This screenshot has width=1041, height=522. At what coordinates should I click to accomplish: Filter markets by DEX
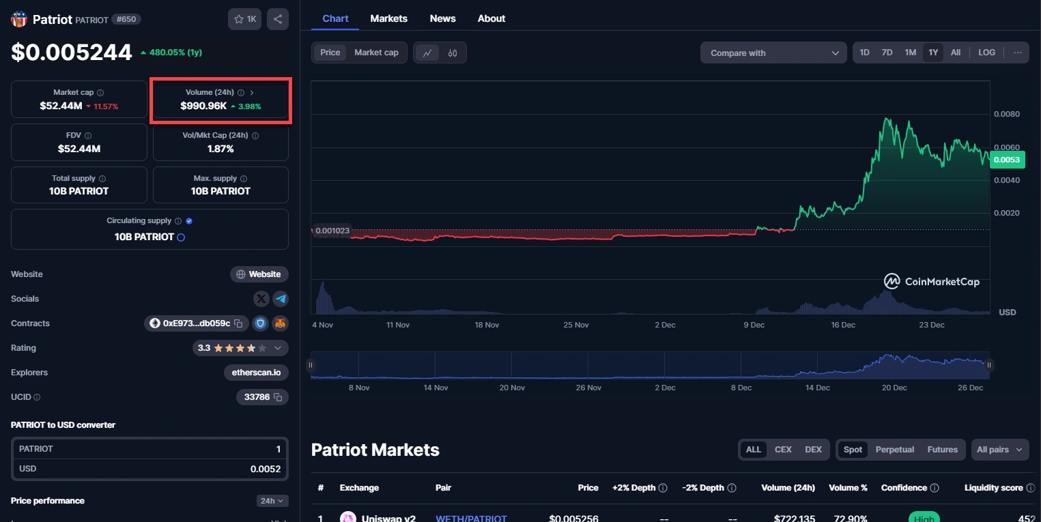click(813, 450)
